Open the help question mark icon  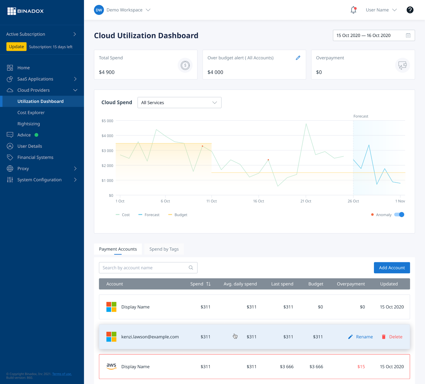click(410, 10)
